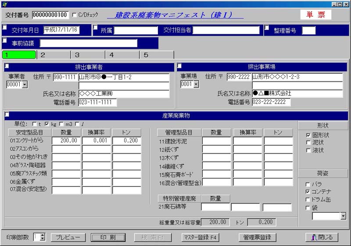The width and height of the screenshot is (351, 246).
Task: Tick the 交付年月日 checkbox
Action: 5,27
